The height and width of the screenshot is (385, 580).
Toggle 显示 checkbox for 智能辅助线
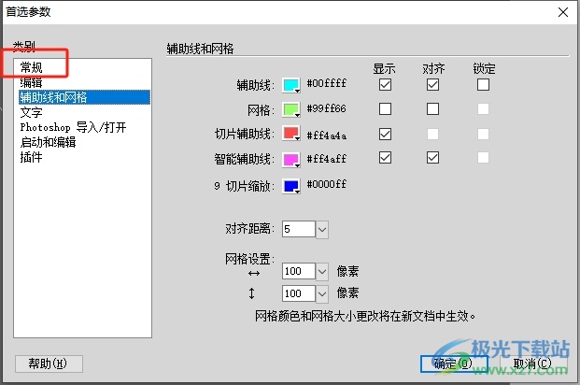click(x=385, y=158)
